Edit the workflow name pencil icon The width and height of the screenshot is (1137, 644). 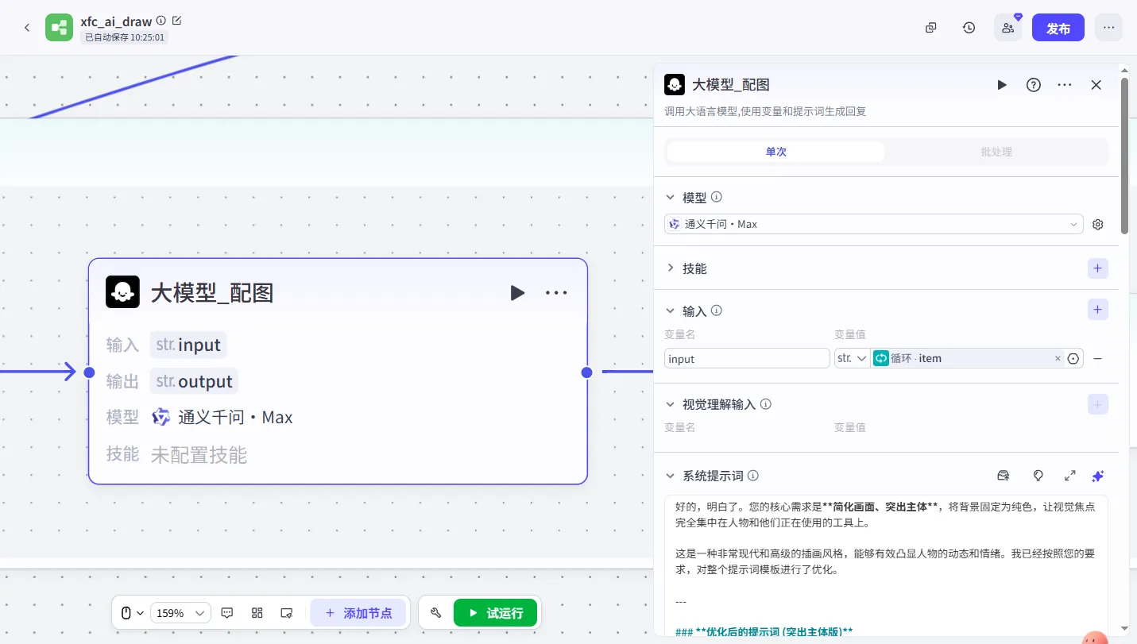[176, 21]
